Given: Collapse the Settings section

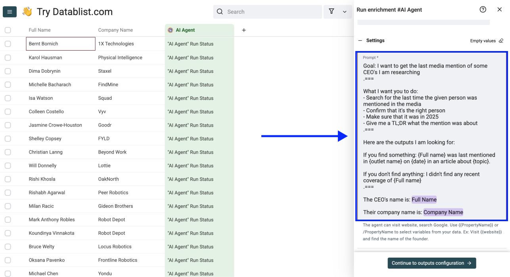Looking at the screenshot, I should coord(360,40).
